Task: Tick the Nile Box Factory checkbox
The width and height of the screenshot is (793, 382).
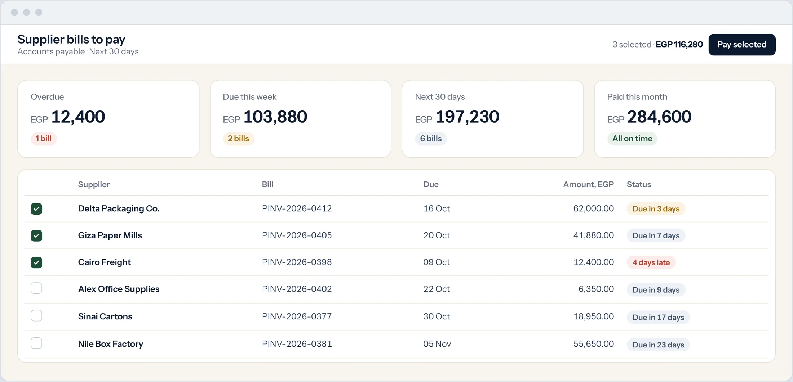Action: point(36,343)
